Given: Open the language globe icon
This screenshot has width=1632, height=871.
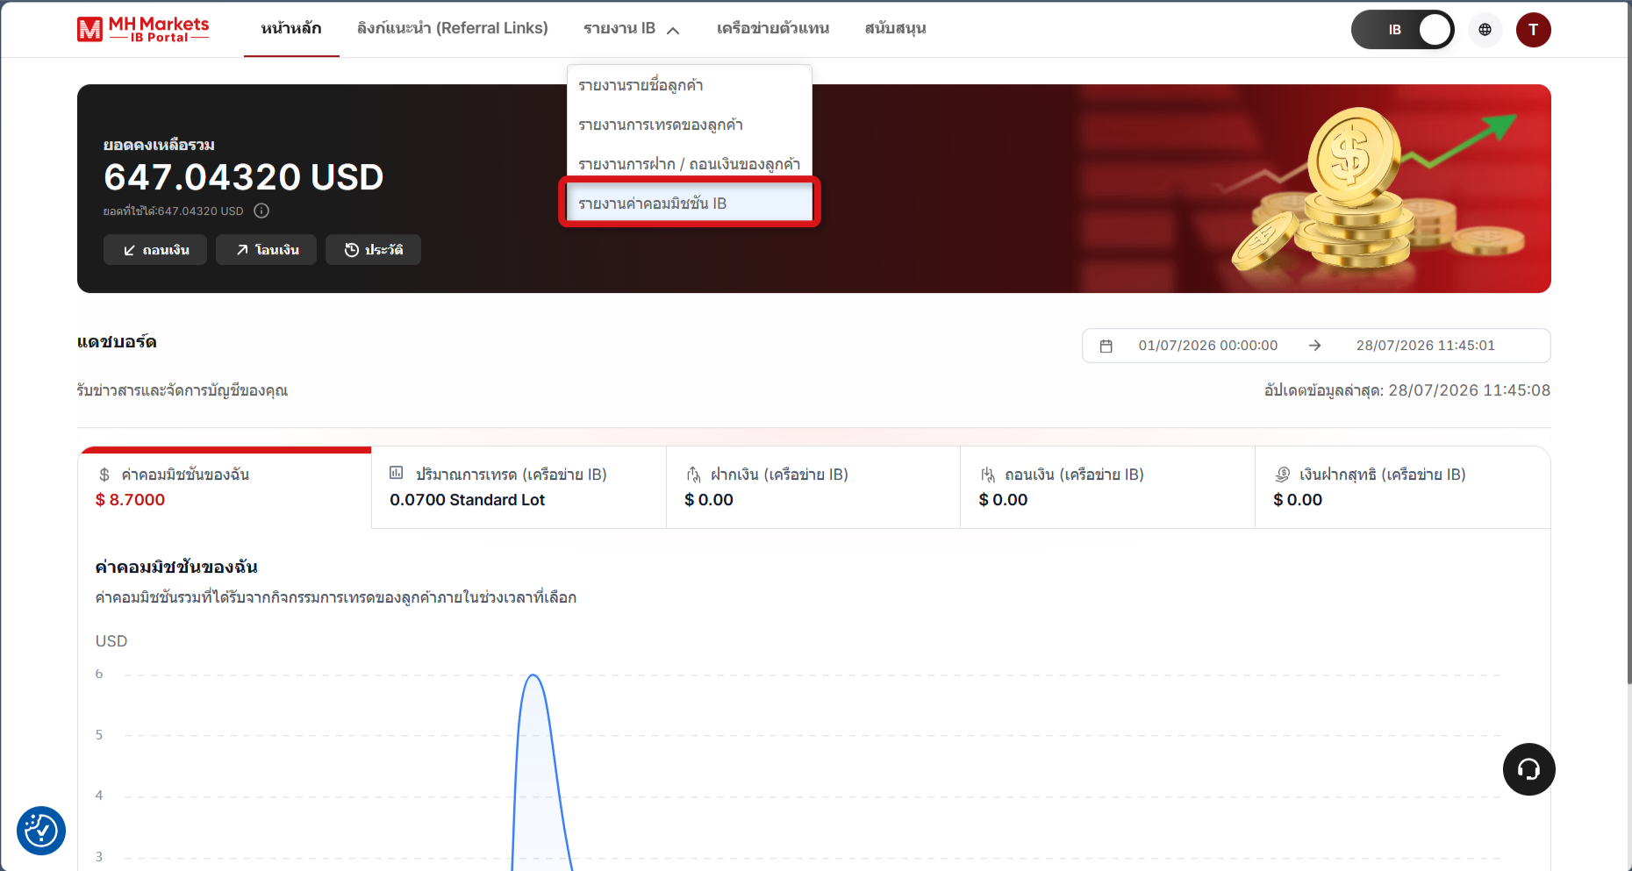Looking at the screenshot, I should click(x=1485, y=30).
